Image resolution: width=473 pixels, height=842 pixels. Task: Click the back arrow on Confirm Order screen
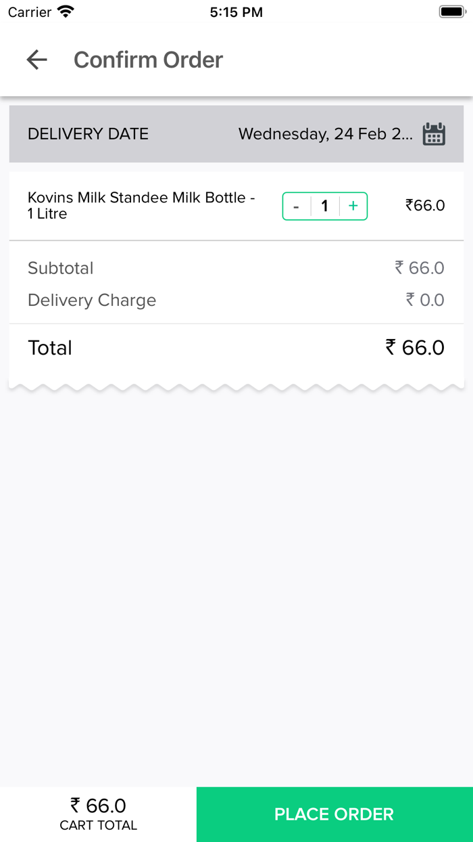[x=37, y=60]
